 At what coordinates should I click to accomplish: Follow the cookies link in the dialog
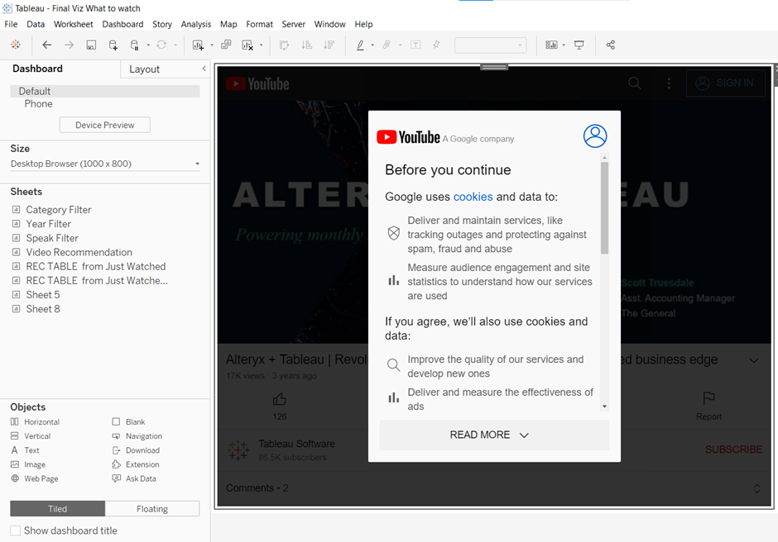(473, 197)
